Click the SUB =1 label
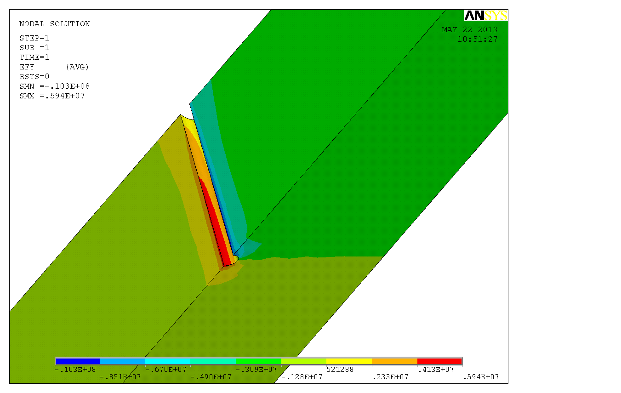 click(x=34, y=48)
